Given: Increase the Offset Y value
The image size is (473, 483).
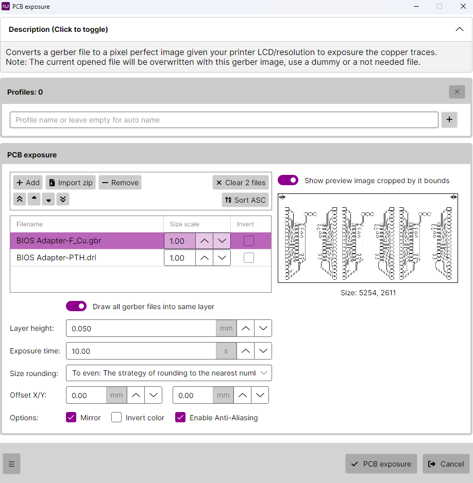Looking at the screenshot, I should click(243, 395).
